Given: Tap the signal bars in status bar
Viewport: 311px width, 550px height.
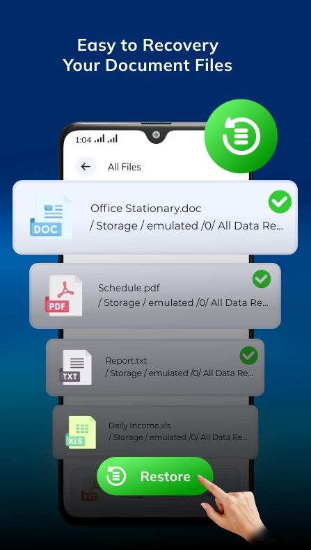Looking at the screenshot, I should tap(106, 139).
